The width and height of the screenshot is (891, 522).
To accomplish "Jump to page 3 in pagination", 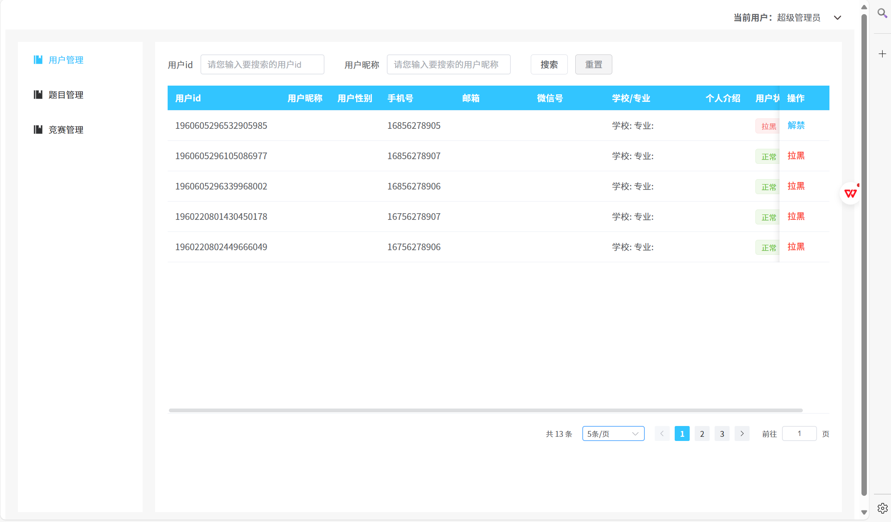I will (722, 433).
